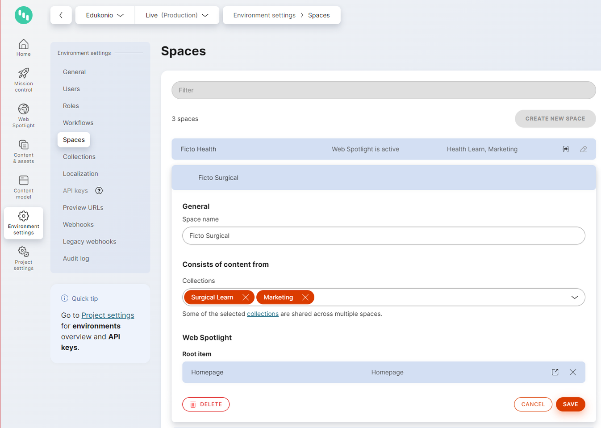
Task: Click the Filter spaces field
Action: 383,90
